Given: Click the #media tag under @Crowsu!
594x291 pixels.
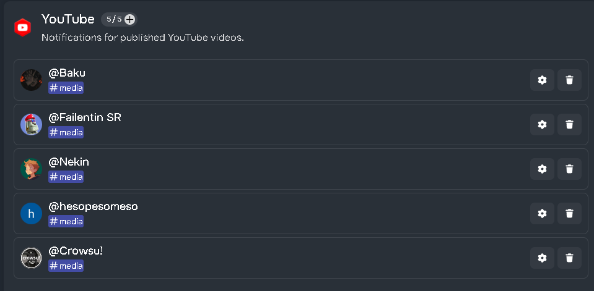Looking at the screenshot, I should [x=66, y=266].
